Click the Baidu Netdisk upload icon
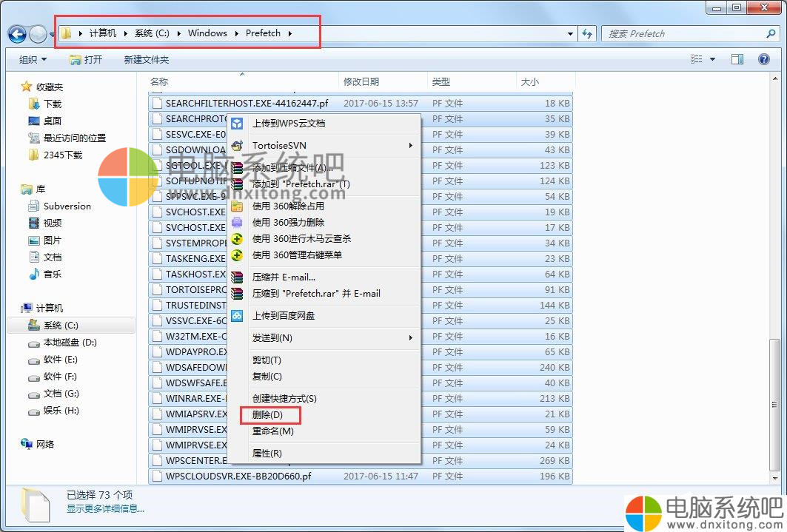The image size is (787, 532). pos(237,316)
